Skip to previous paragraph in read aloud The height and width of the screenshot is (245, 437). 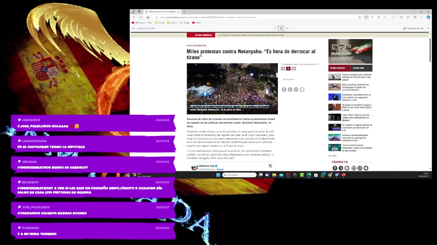pyautogui.click(x=275, y=28)
